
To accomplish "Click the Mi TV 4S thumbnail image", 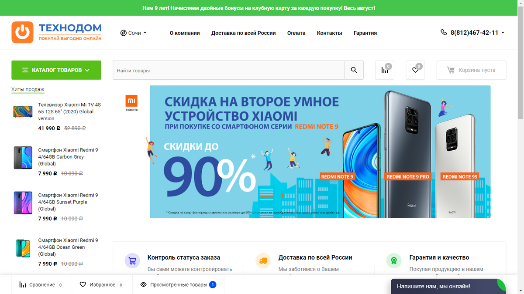I will click(23, 112).
